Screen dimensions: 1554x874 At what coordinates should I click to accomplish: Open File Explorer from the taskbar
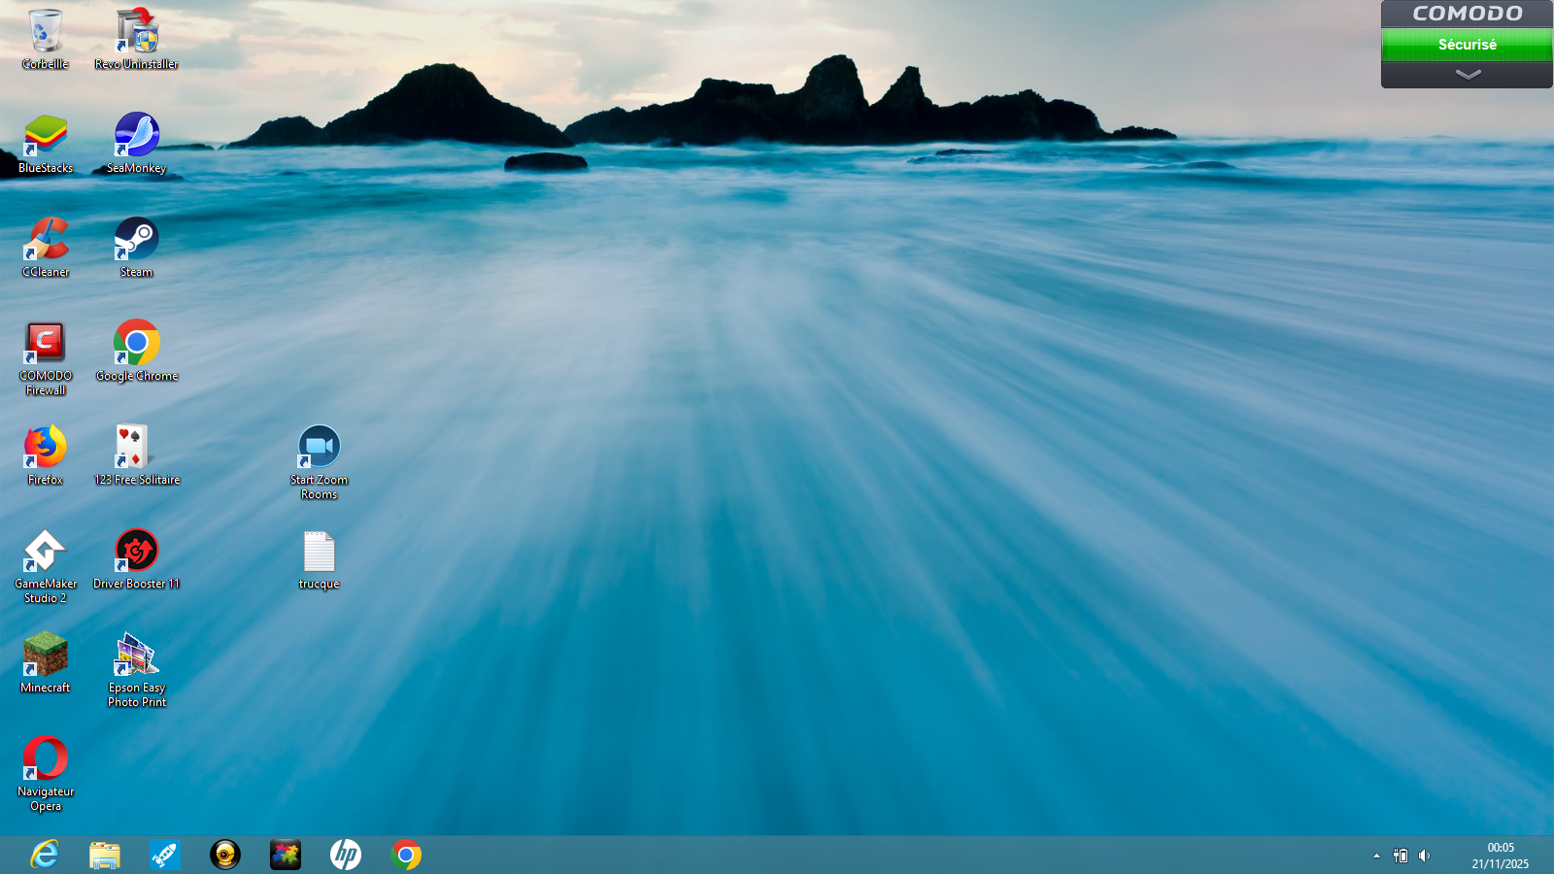pyautogui.click(x=105, y=855)
